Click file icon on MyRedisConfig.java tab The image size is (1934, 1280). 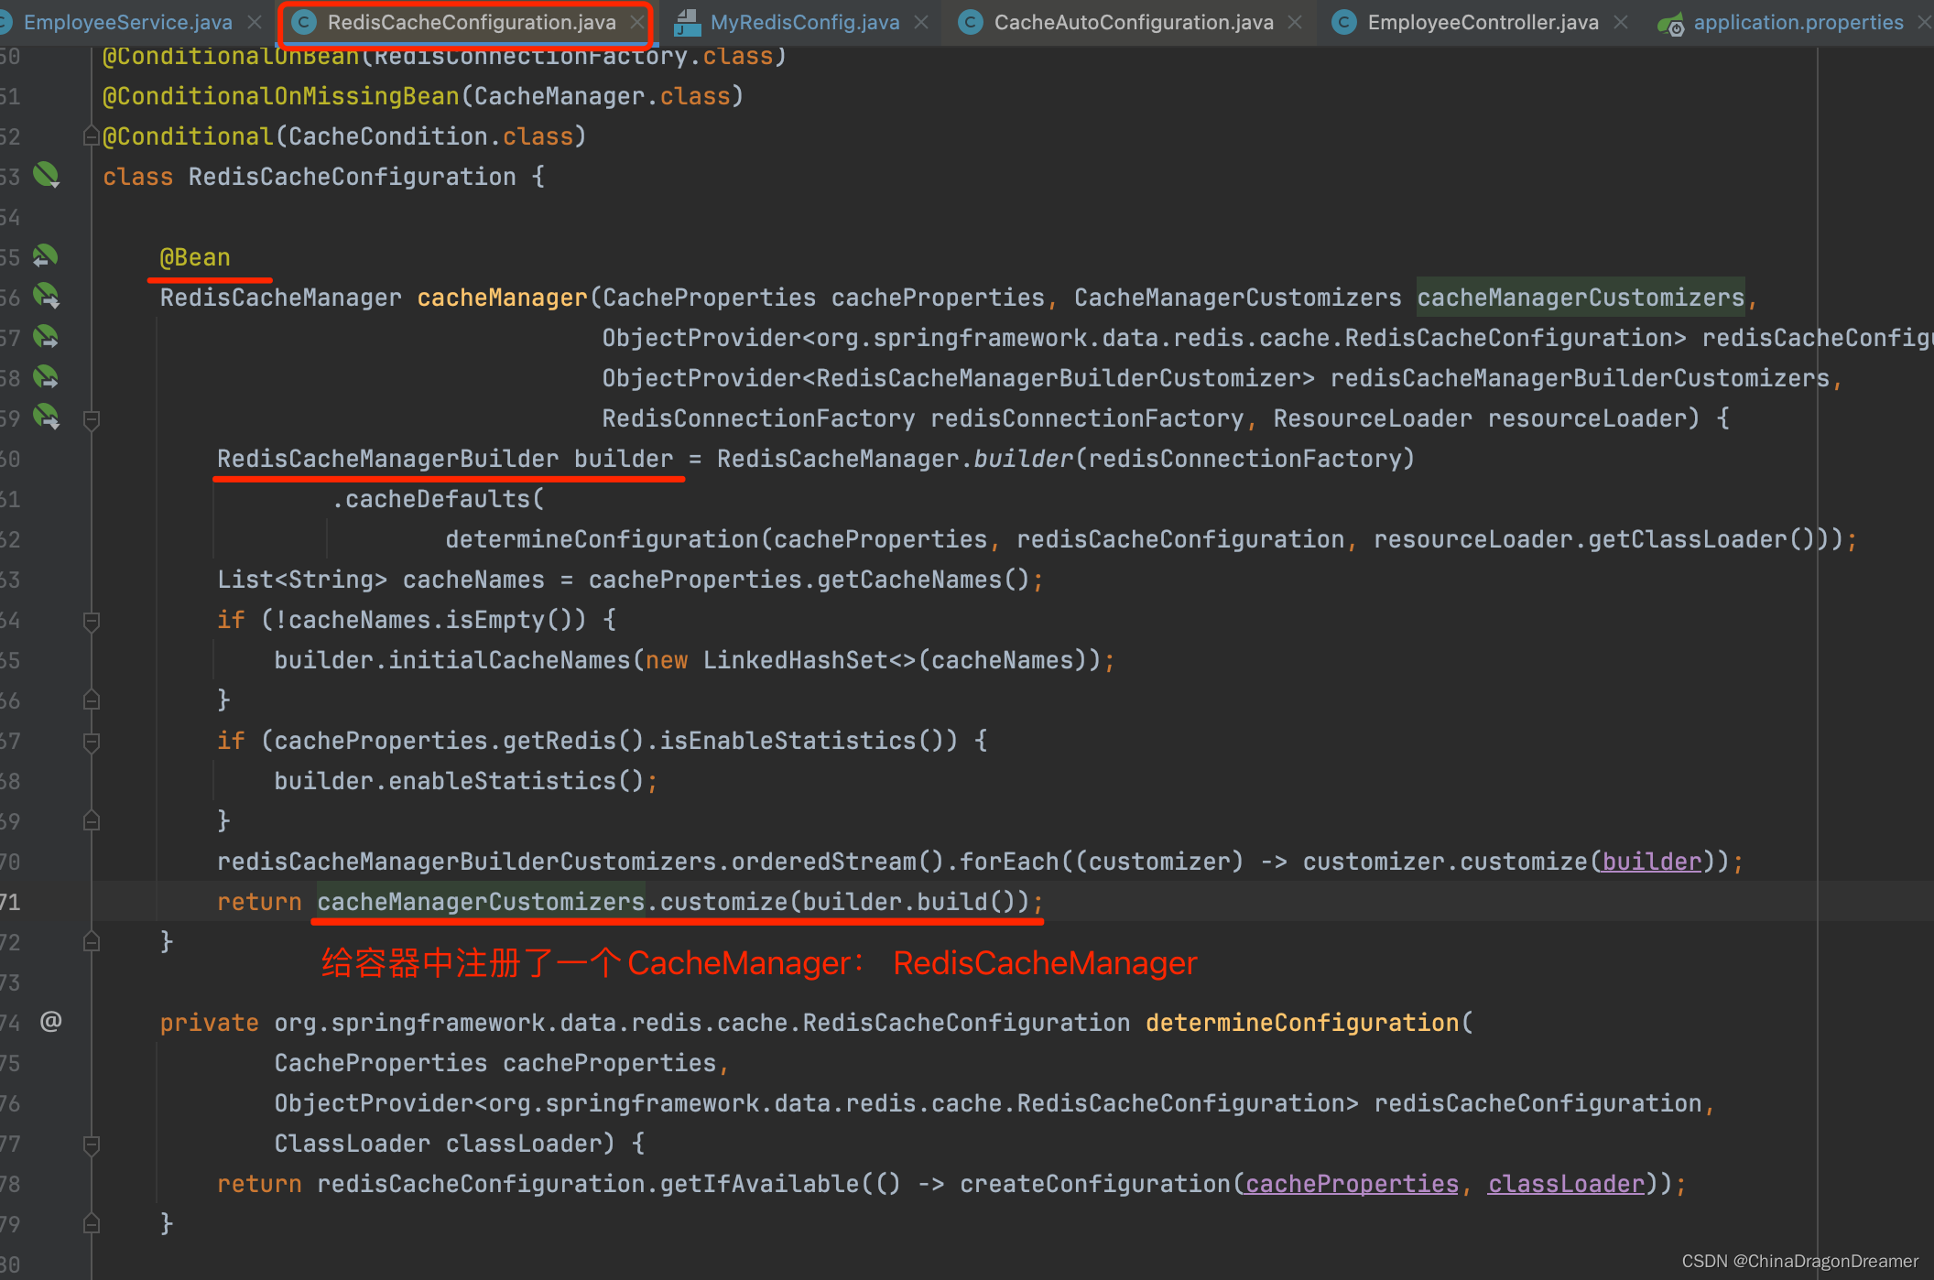[x=687, y=22]
